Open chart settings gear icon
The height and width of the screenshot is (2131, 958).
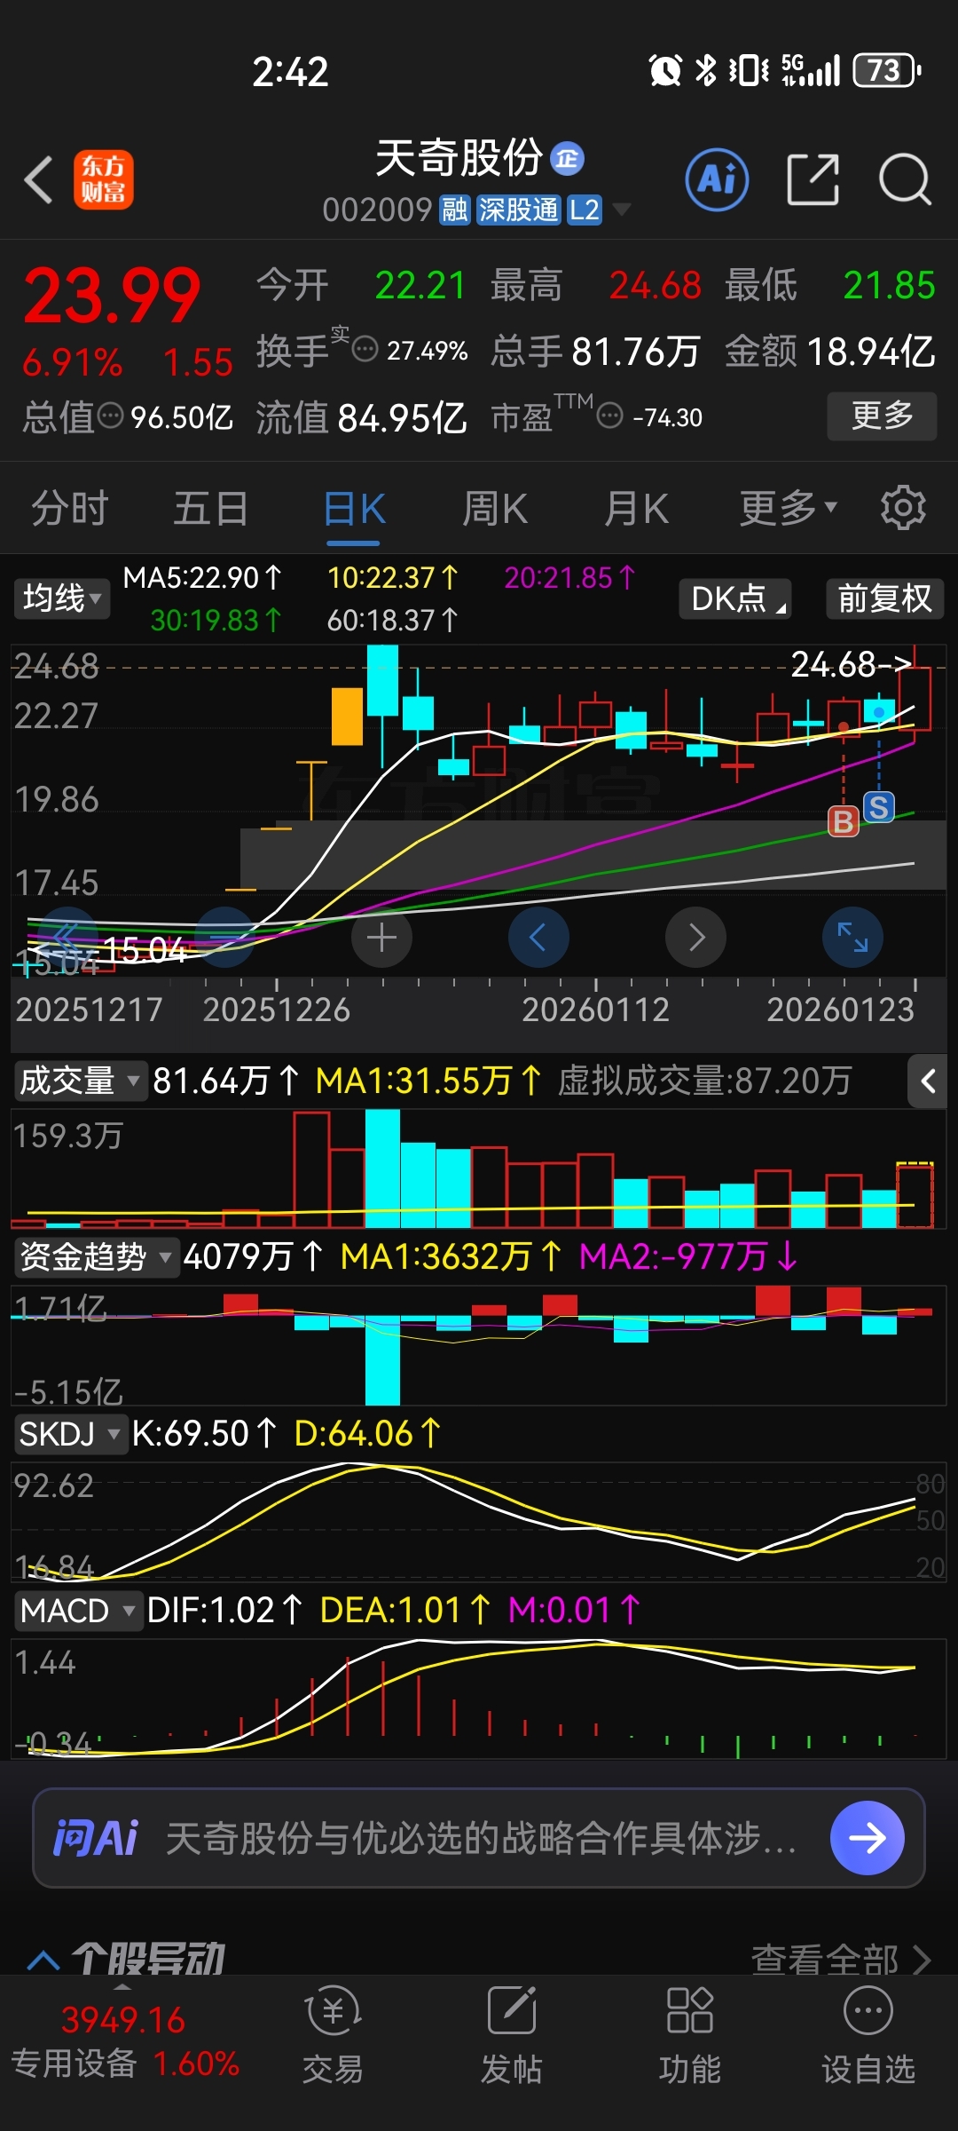tap(903, 508)
